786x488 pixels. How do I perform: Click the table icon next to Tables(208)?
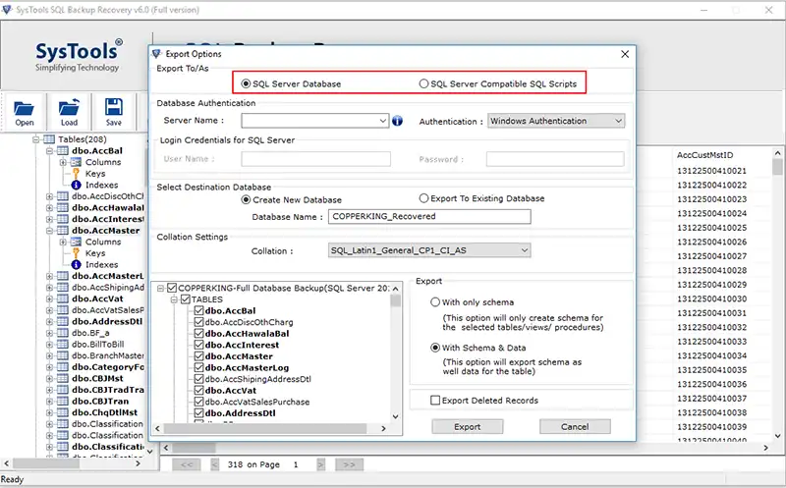(x=49, y=139)
